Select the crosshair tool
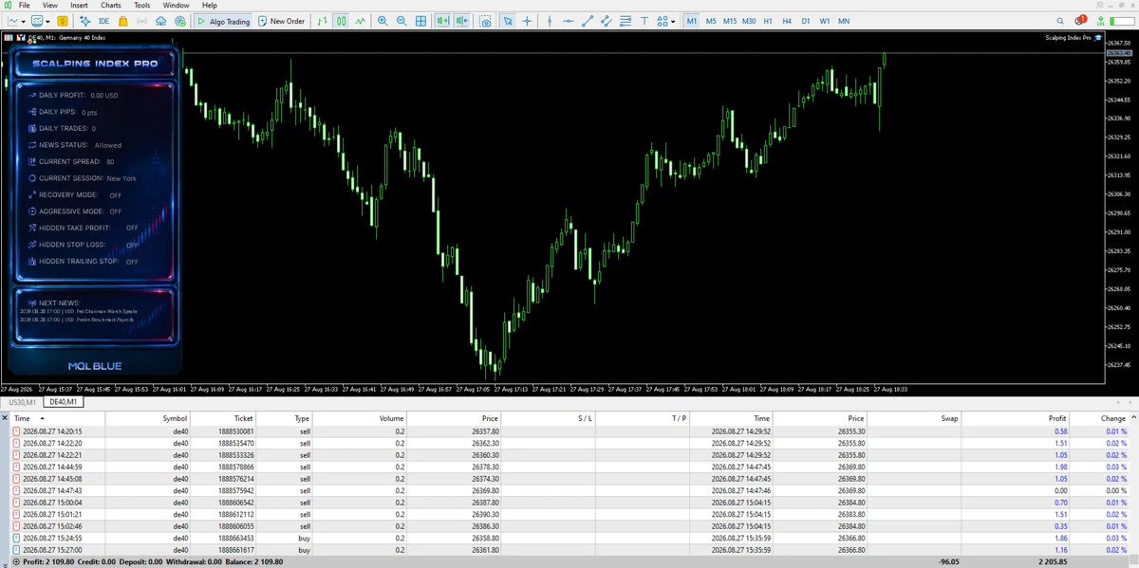The height and width of the screenshot is (568, 1139). (527, 21)
